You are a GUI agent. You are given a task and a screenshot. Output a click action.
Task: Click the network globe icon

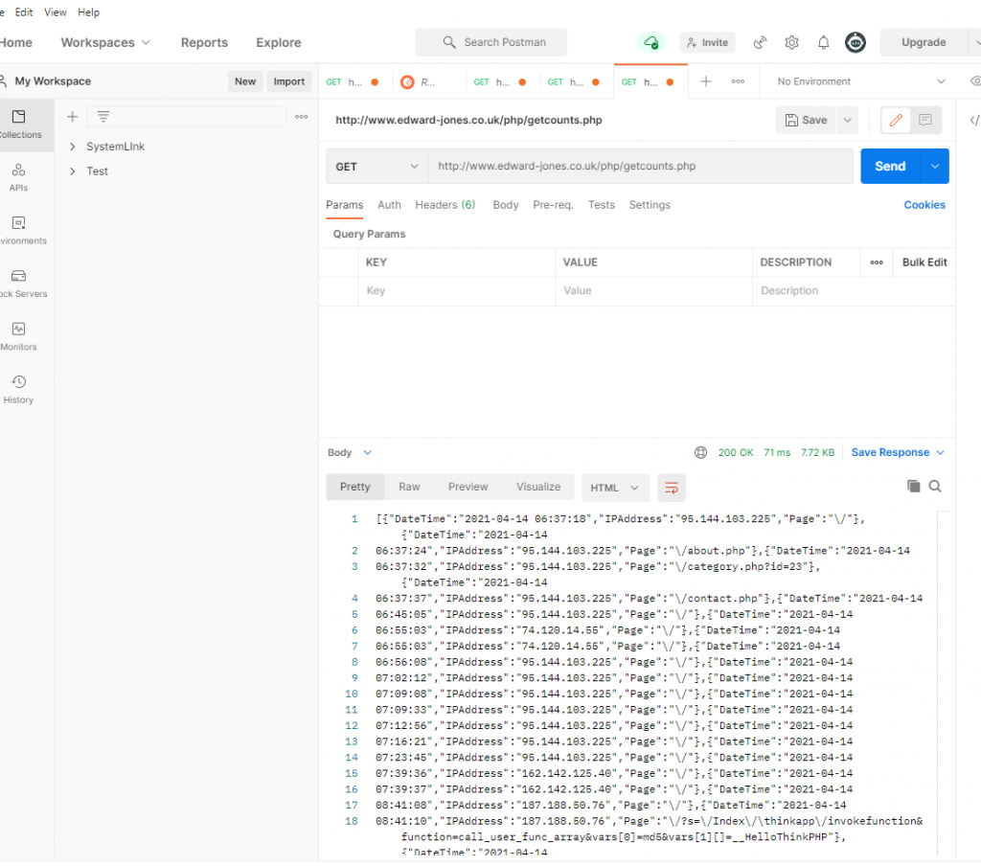[x=700, y=452]
